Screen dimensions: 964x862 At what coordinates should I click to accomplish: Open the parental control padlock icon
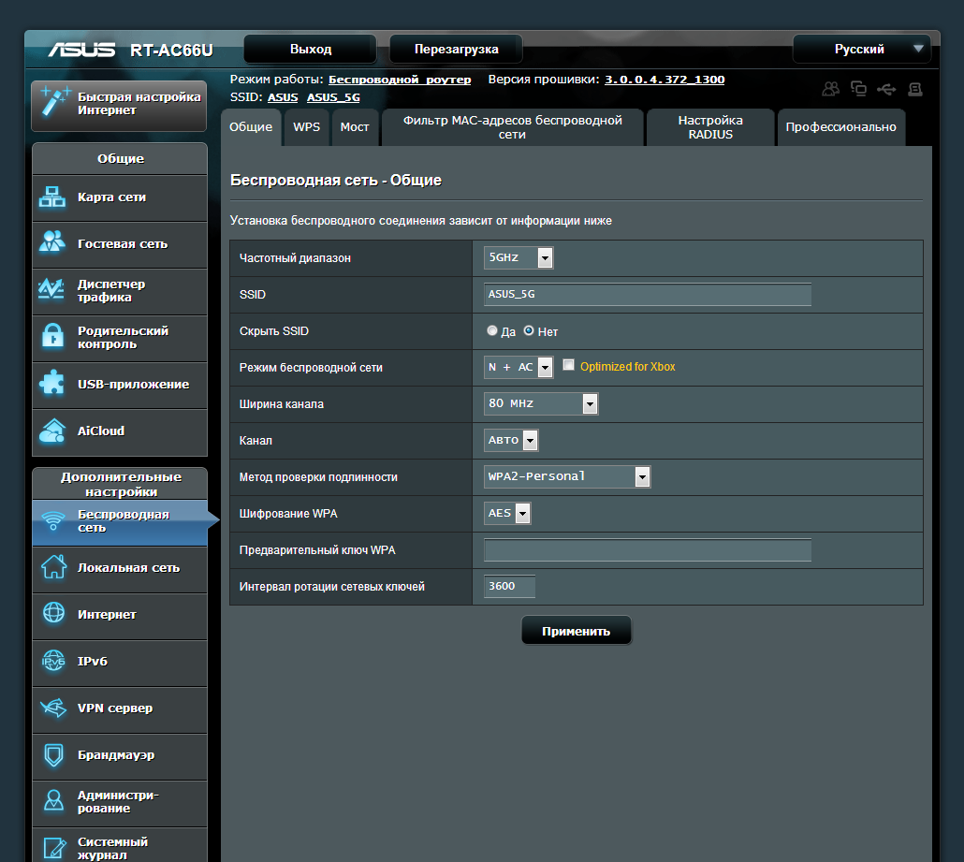(x=52, y=336)
